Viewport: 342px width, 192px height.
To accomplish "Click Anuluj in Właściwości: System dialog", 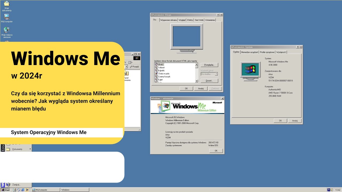I will tap(295, 121).
